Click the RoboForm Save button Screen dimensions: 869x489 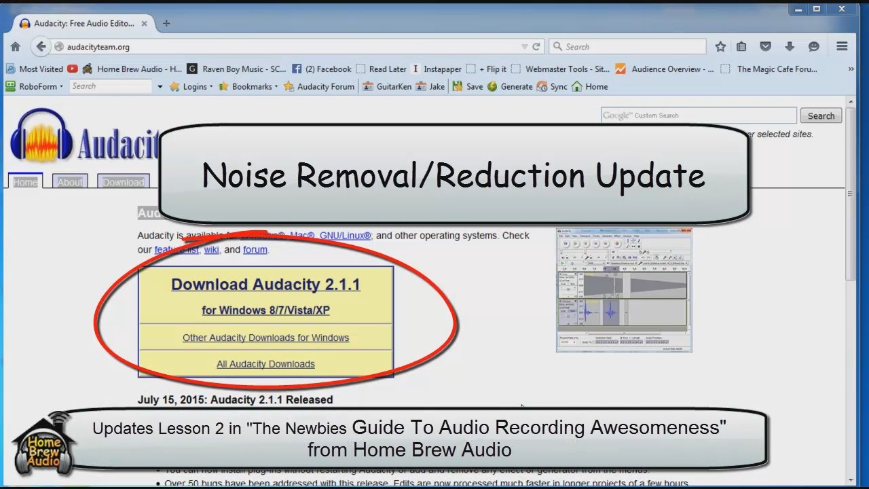click(468, 86)
